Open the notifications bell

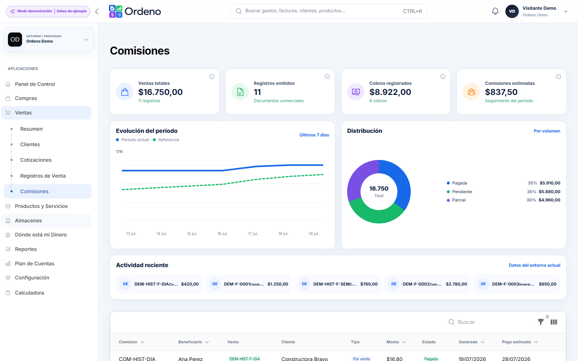coord(495,11)
